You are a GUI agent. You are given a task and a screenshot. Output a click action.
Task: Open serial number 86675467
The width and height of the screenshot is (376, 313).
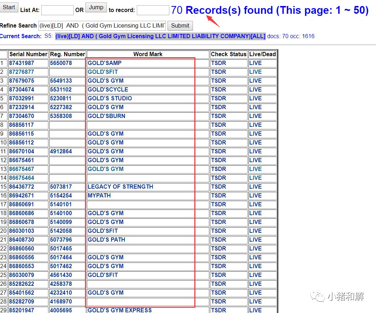tap(22, 169)
